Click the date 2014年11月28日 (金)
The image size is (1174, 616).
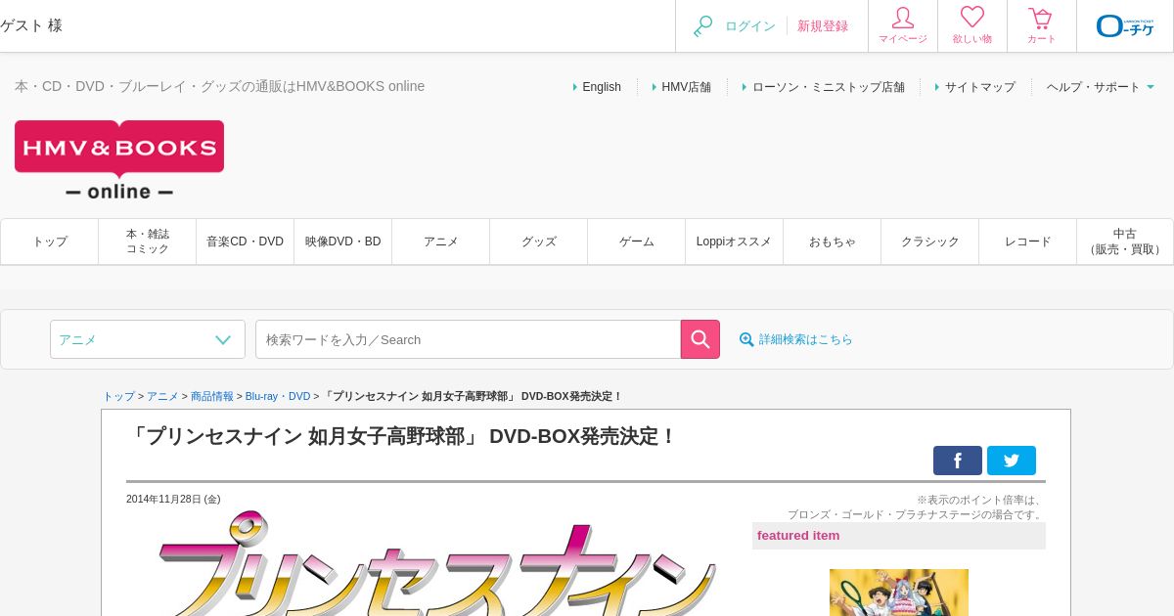[x=173, y=499]
